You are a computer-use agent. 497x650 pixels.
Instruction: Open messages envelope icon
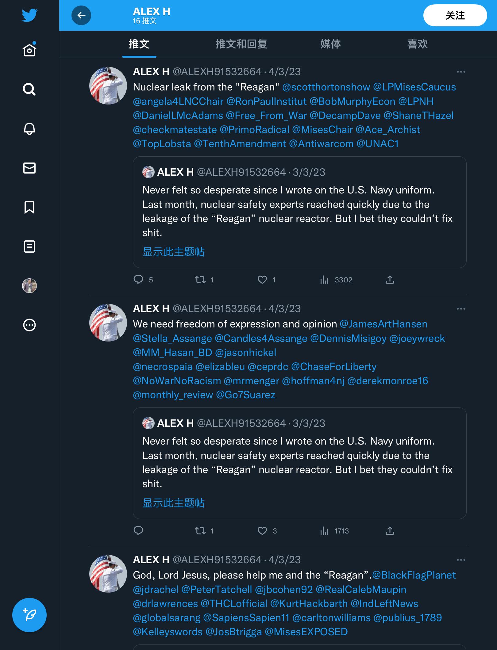(x=29, y=168)
